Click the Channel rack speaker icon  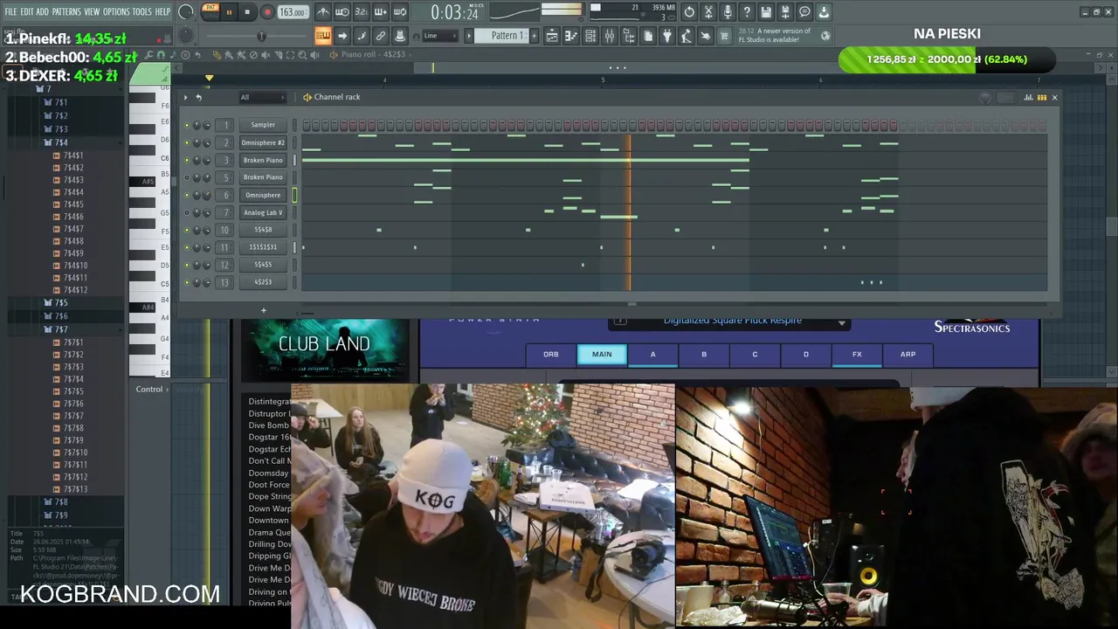pyautogui.click(x=307, y=97)
